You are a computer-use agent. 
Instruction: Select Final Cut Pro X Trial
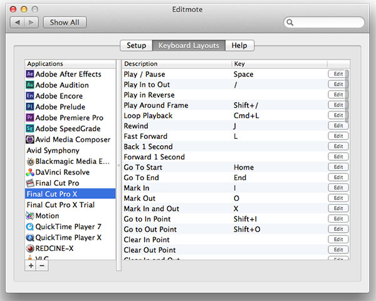pos(70,205)
